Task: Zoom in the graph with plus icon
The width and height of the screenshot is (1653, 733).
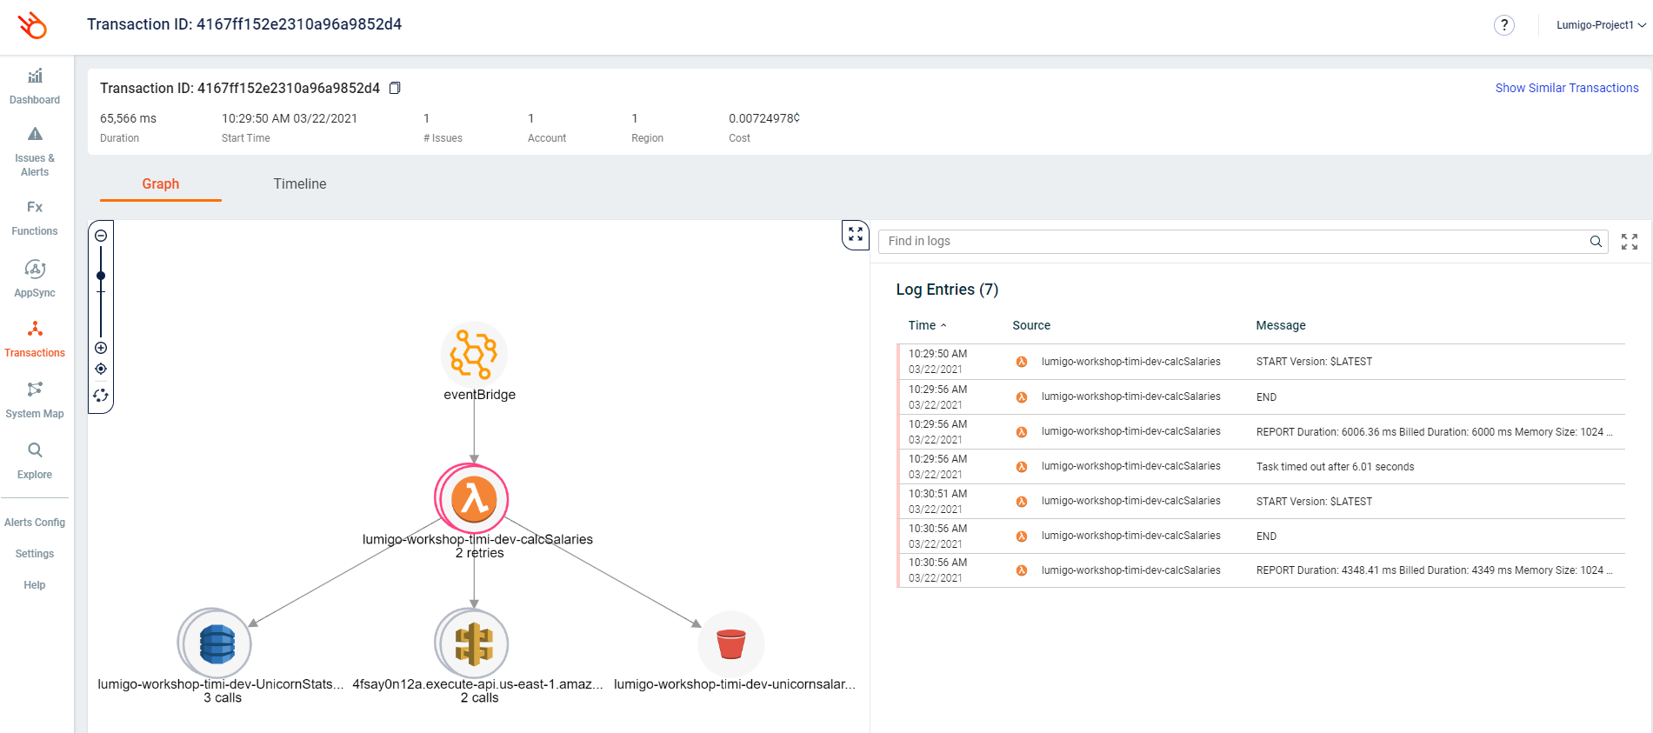Action: coord(101,348)
